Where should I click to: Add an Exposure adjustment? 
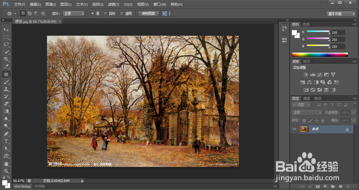tap(326, 74)
